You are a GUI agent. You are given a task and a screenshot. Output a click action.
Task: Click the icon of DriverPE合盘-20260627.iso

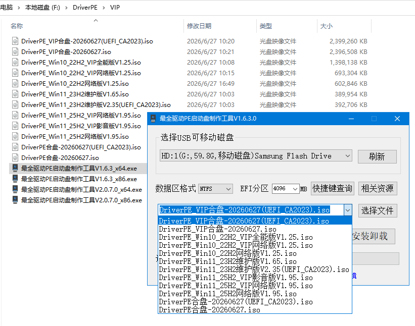coord(15,157)
